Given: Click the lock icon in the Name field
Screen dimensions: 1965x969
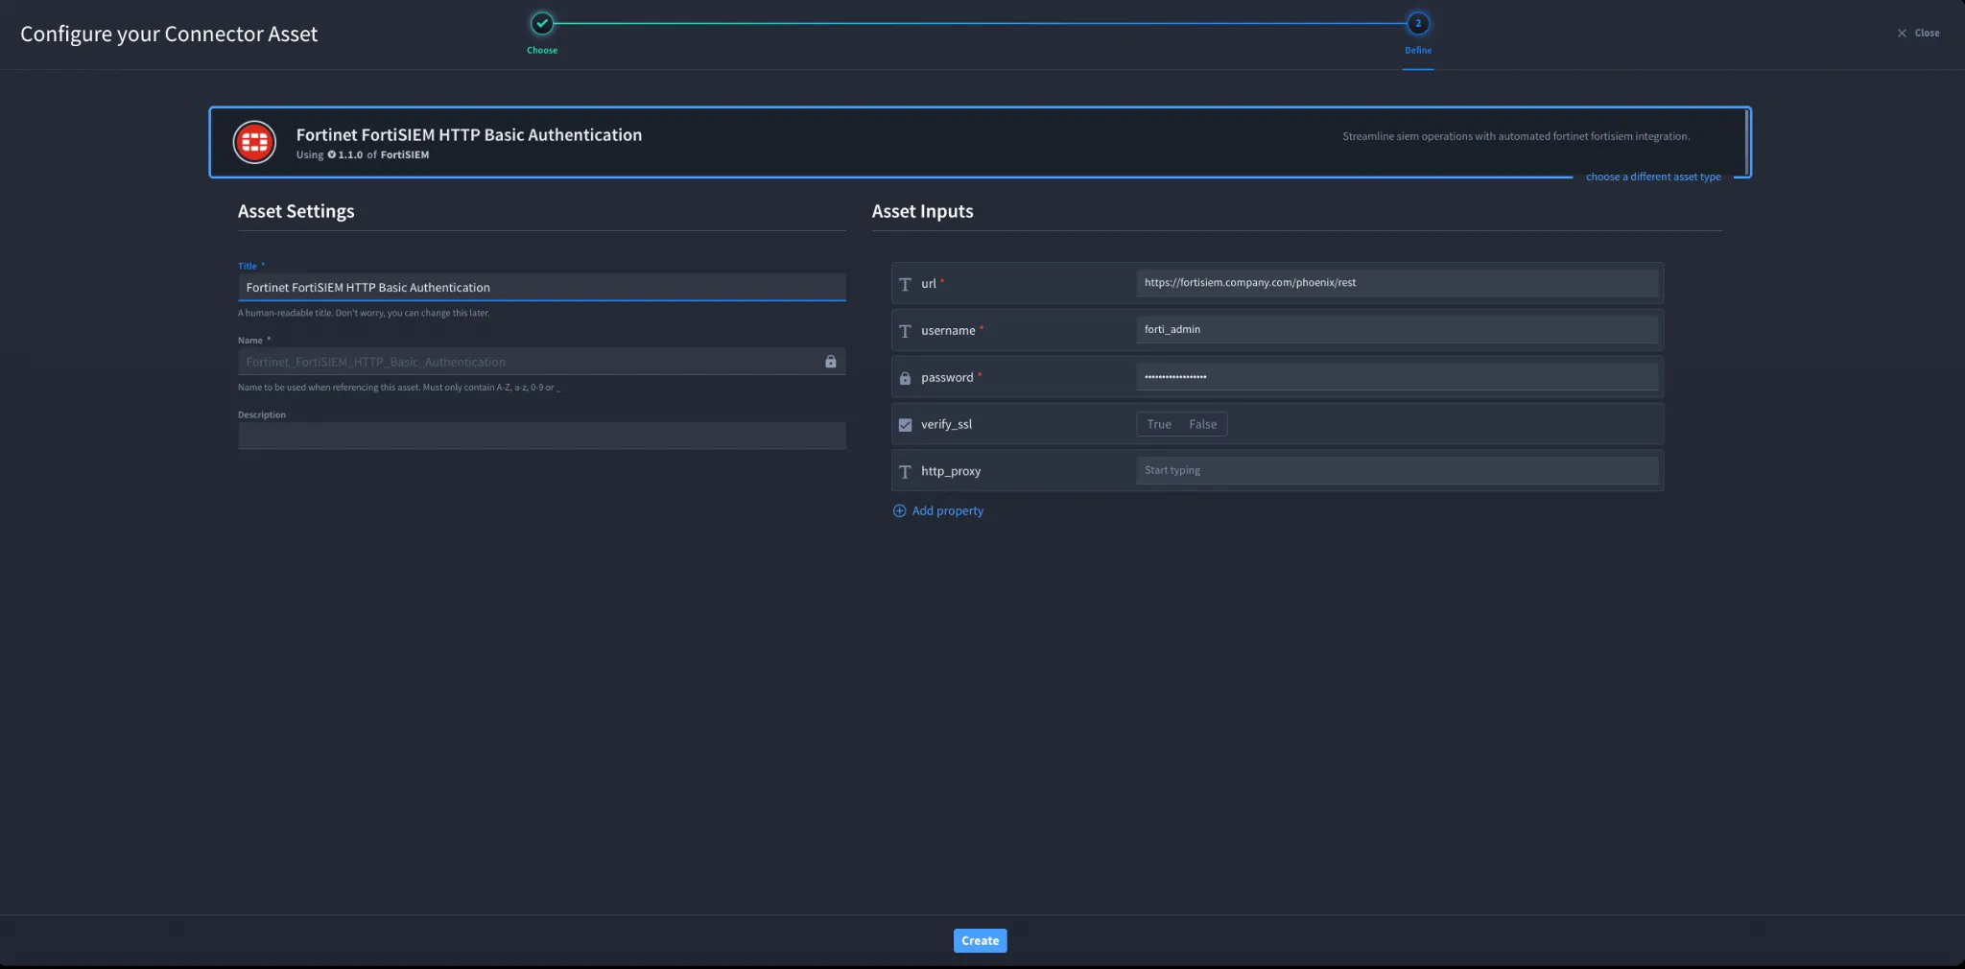Looking at the screenshot, I should (831, 362).
